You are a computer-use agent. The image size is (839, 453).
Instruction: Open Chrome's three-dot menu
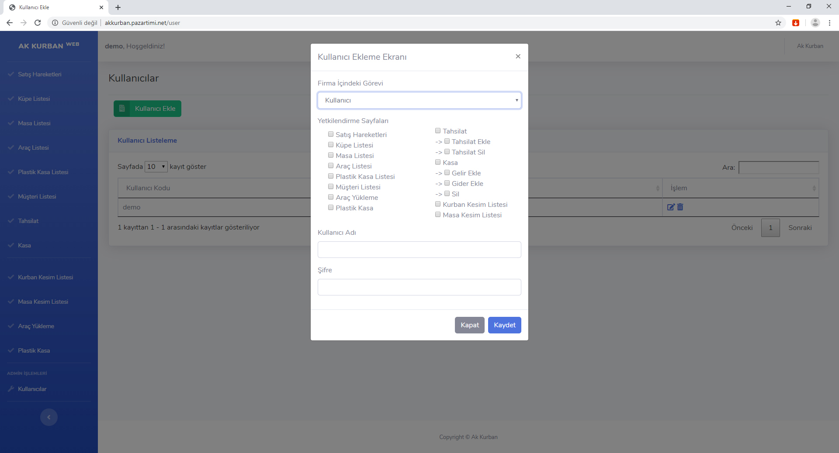coord(829,23)
